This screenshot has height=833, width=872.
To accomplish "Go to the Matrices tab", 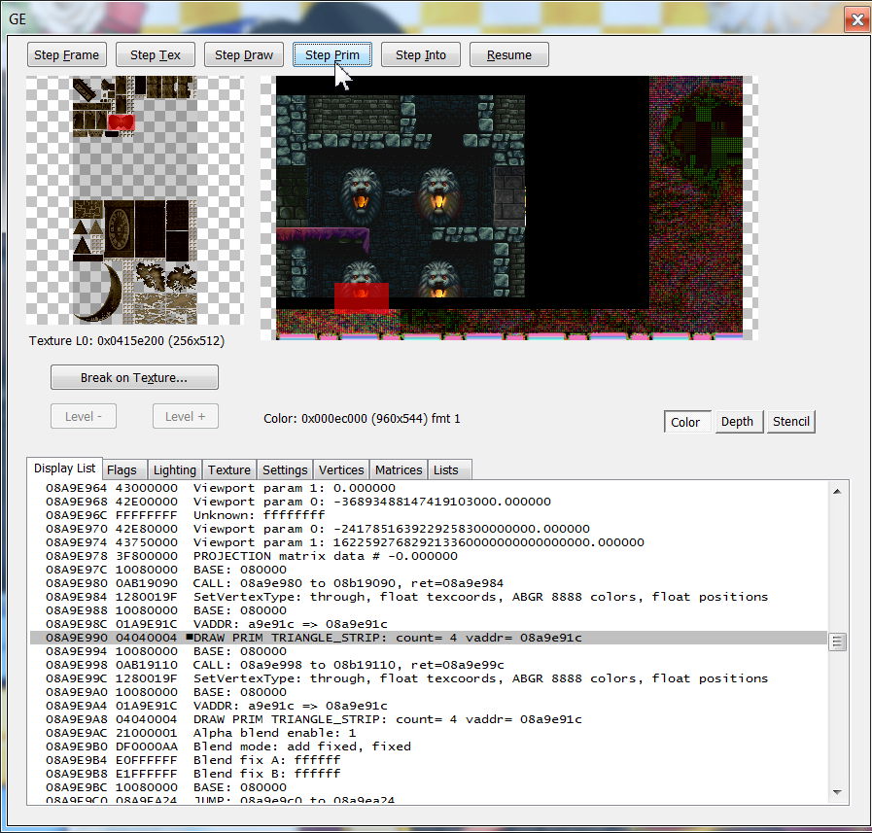I will (398, 470).
